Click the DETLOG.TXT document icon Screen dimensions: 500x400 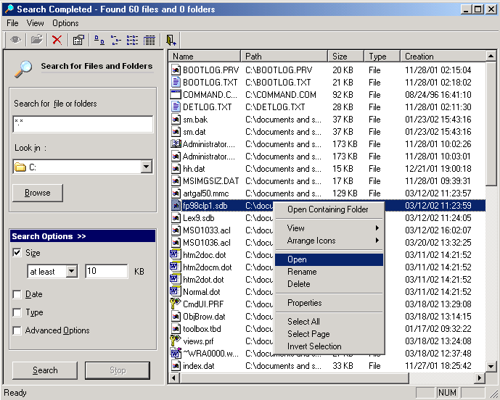pyautogui.click(x=176, y=107)
